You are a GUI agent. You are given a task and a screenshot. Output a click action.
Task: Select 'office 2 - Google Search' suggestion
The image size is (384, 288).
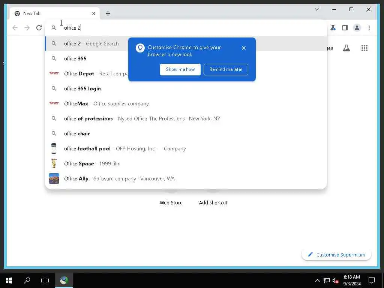tap(186, 43)
